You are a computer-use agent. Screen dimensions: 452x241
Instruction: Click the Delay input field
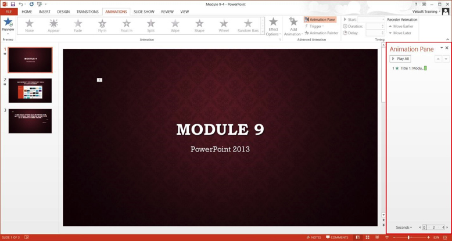[375, 33]
